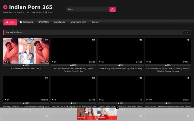The width and height of the screenshot is (194, 121).
Task: Select the BRAZZERS menu item
Action: (x=44, y=22)
